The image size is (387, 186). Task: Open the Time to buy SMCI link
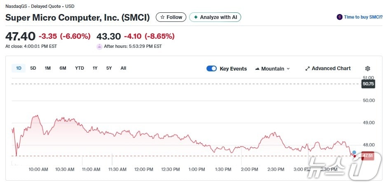363,17
